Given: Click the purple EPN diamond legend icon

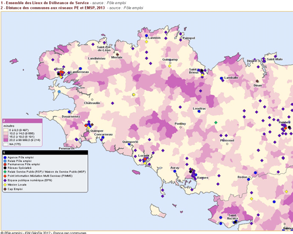Looking at the screenshot, I should (5, 180).
